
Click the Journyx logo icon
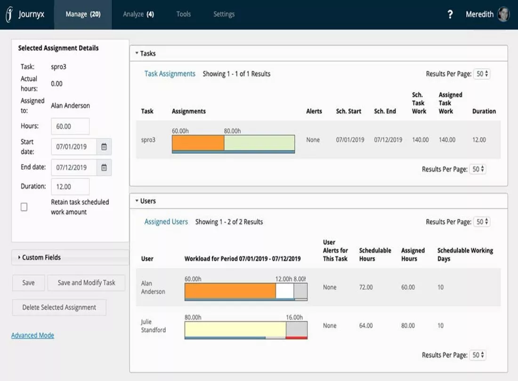click(9, 14)
